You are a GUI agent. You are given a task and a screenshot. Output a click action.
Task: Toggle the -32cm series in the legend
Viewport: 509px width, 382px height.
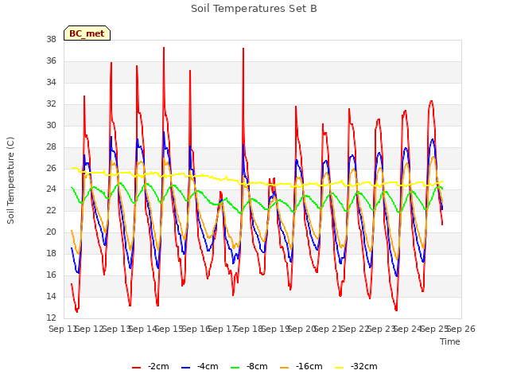pos(356,367)
